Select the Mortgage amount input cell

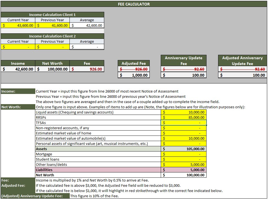coord(184,154)
